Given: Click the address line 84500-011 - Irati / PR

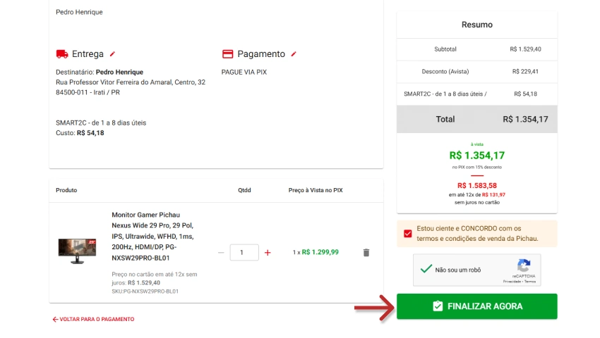Looking at the screenshot, I should (x=88, y=92).
